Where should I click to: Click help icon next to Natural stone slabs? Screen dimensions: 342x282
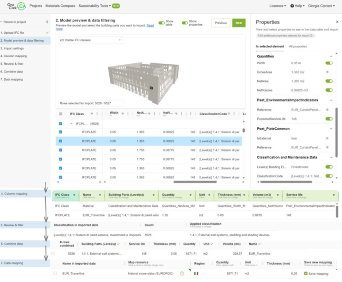pos(182,274)
